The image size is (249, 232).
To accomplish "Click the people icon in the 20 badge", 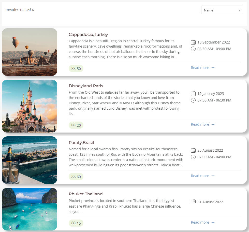I will tap(74, 125).
